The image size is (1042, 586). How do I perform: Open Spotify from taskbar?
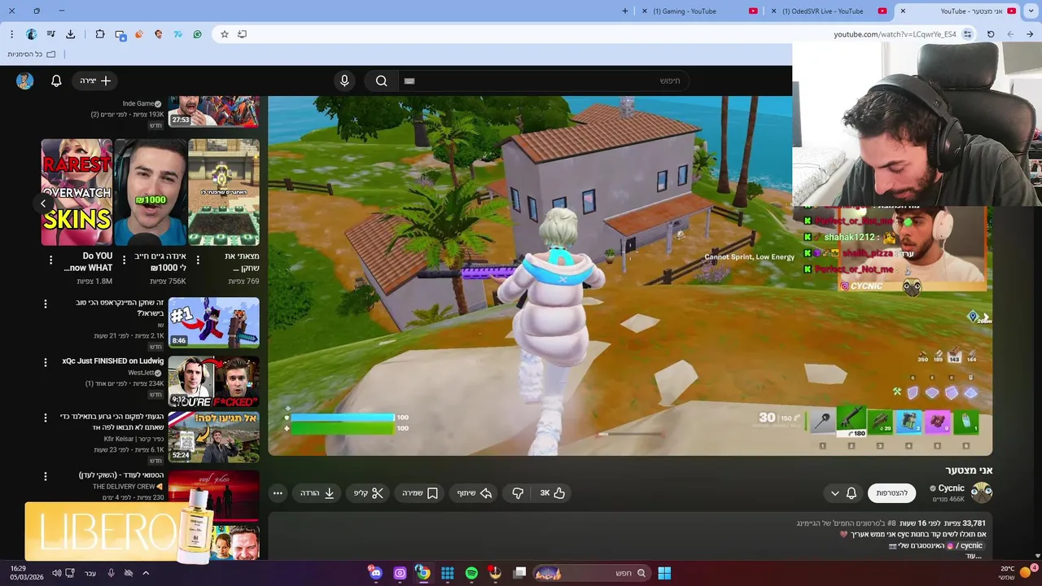click(x=471, y=573)
